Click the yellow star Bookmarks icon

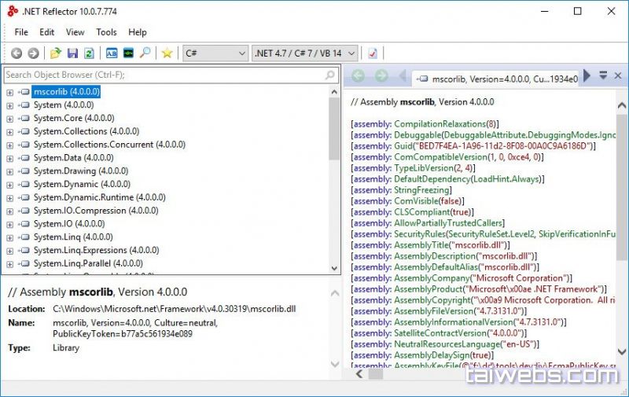(x=167, y=53)
